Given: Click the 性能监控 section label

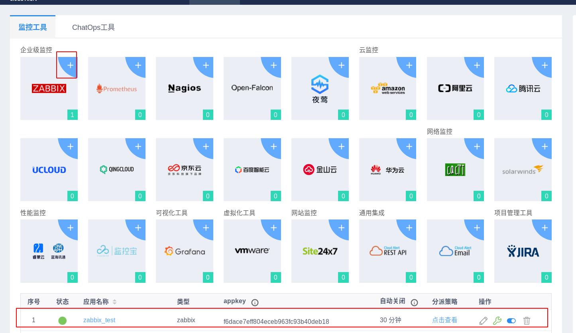Looking at the screenshot, I should coord(33,213).
